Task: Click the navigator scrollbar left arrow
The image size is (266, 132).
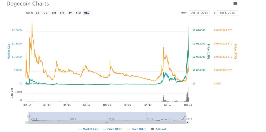Action: pyautogui.click(x=27, y=122)
